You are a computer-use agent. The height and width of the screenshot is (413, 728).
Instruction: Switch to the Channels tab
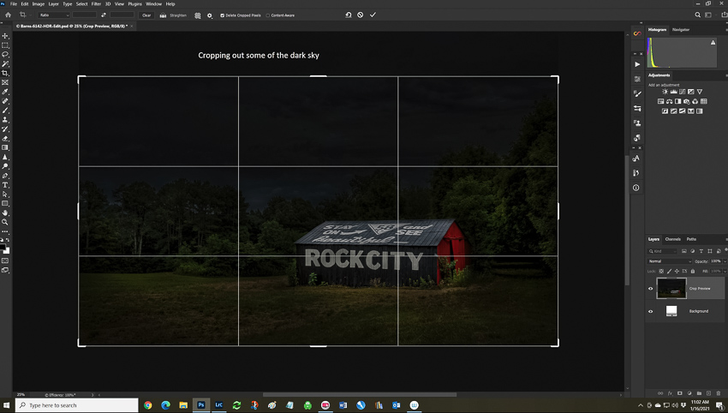pos(673,239)
